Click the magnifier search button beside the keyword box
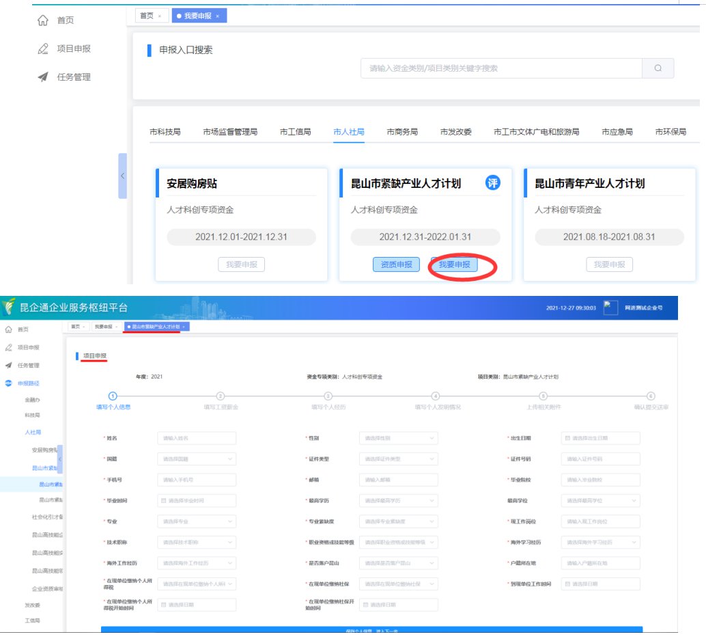Viewport: 706px width, 641px height. [x=658, y=68]
